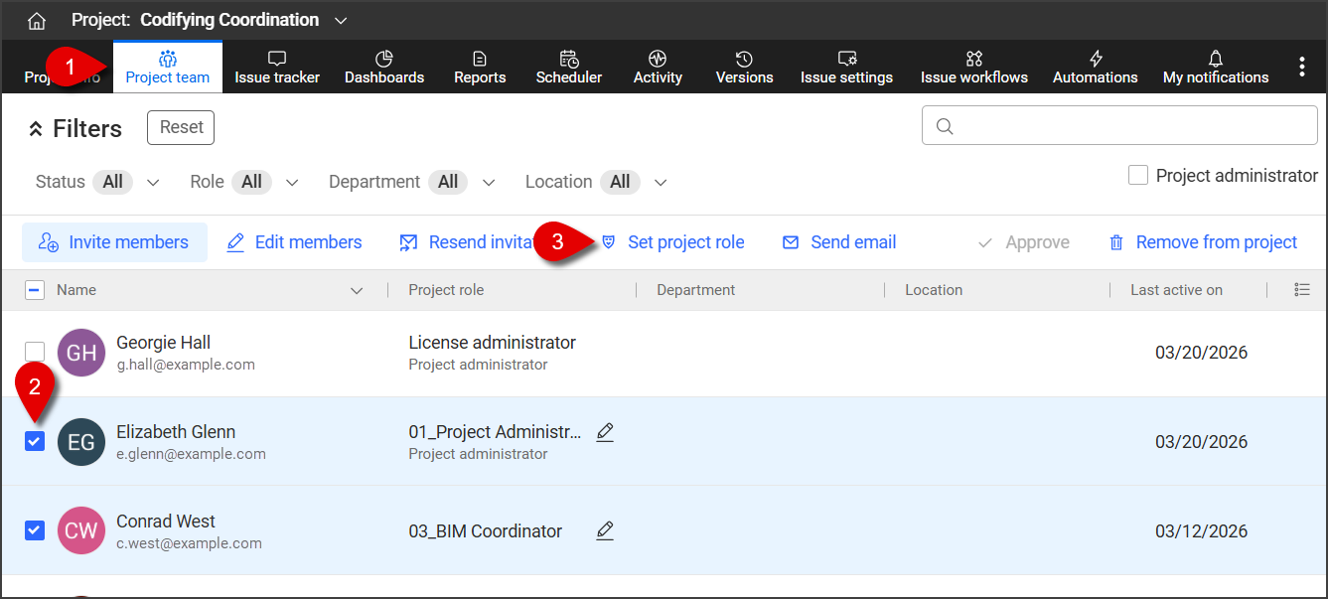Click the search input field
The image size is (1328, 599).
point(1119,126)
